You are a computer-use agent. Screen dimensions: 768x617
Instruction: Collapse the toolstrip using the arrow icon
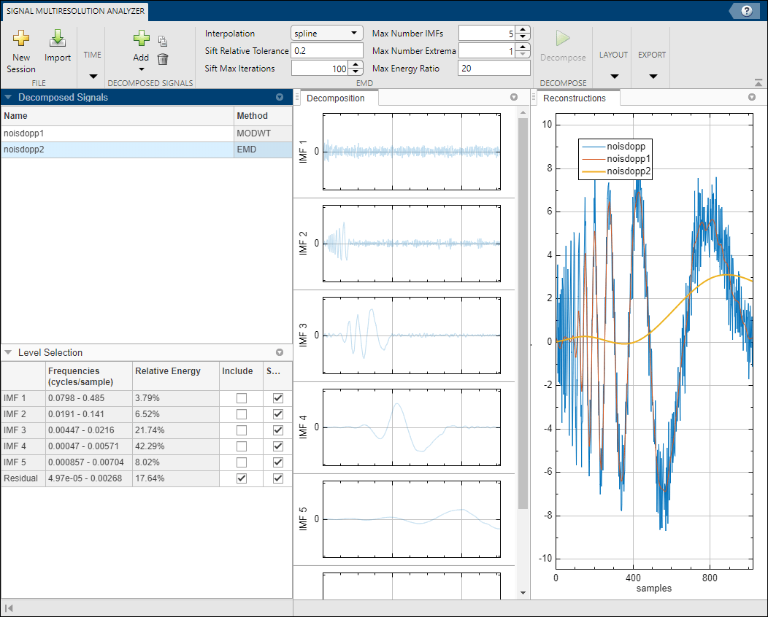(x=758, y=83)
